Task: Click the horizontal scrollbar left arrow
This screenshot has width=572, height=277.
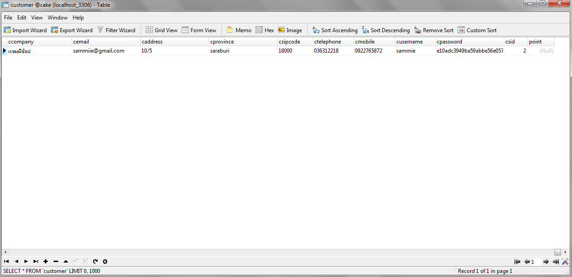Action: tap(5, 252)
